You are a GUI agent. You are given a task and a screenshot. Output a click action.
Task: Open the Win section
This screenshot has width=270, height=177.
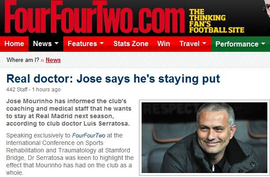(x=164, y=43)
